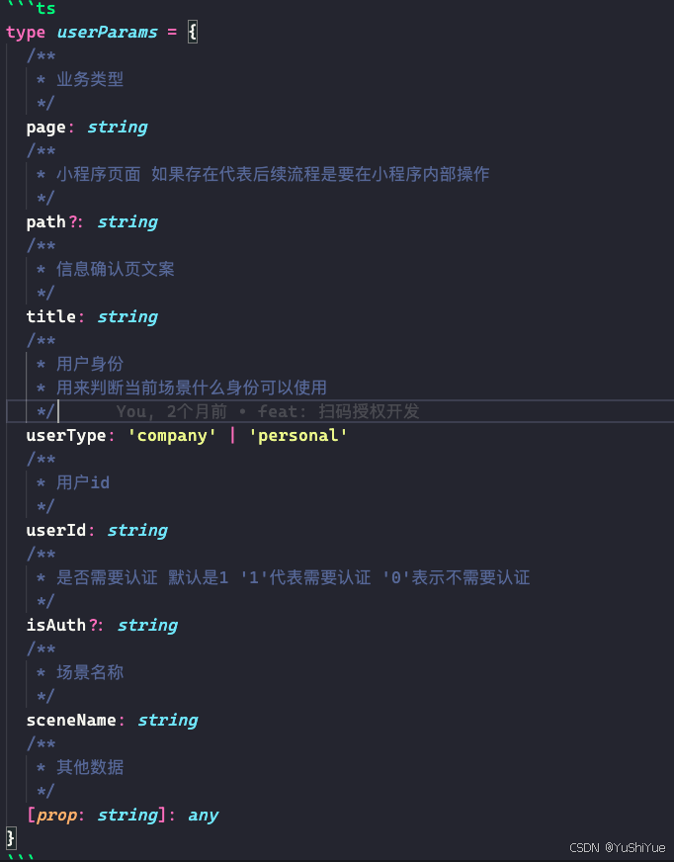The image size is (674, 862).
Task: Click the 'type' keyword
Action: click(x=26, y=33)
